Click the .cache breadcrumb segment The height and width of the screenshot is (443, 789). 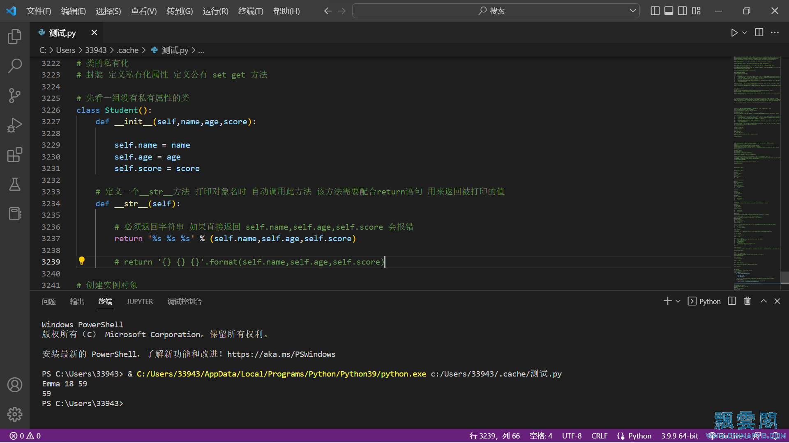127,50
